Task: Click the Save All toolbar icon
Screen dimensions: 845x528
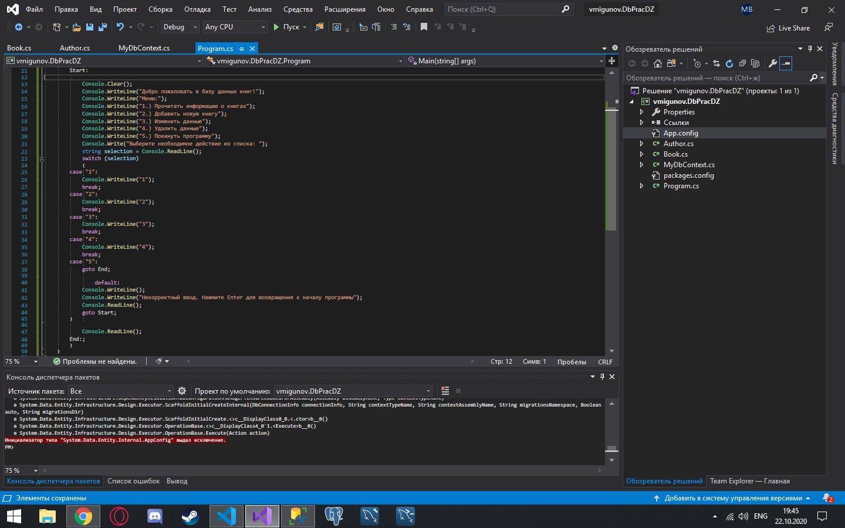Action: click(103, 27)
